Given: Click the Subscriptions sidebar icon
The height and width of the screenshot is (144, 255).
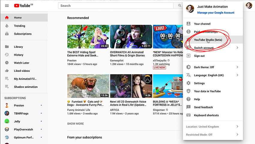Looking at the screenshot, I should (7, 34).
